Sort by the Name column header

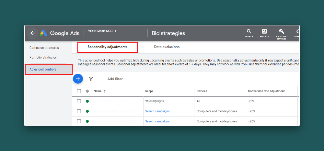coord(98,91)
